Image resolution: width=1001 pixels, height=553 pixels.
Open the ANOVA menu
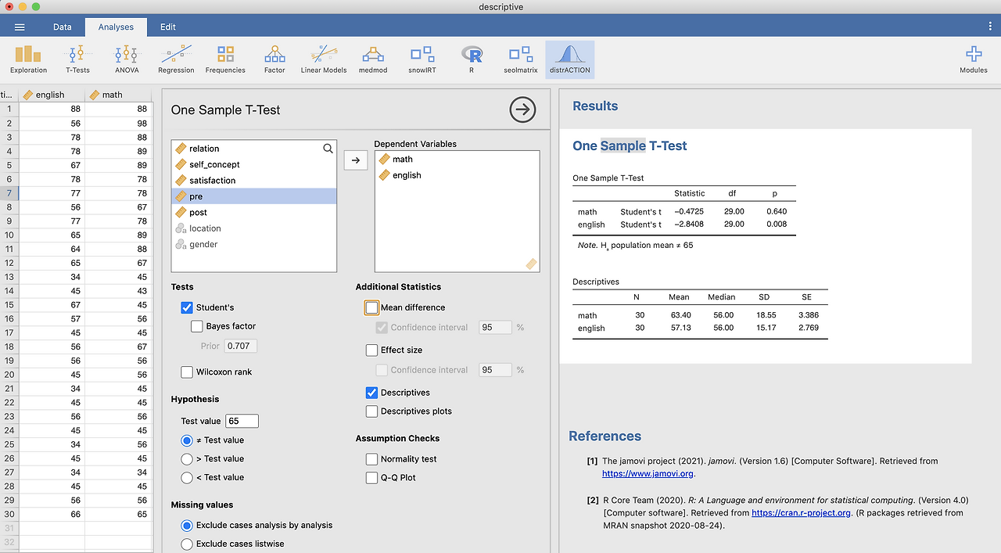pyautogui.click(x=127, y=59)
